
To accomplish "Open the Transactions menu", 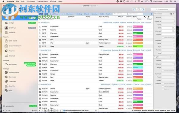I will [x=42, y=1].
